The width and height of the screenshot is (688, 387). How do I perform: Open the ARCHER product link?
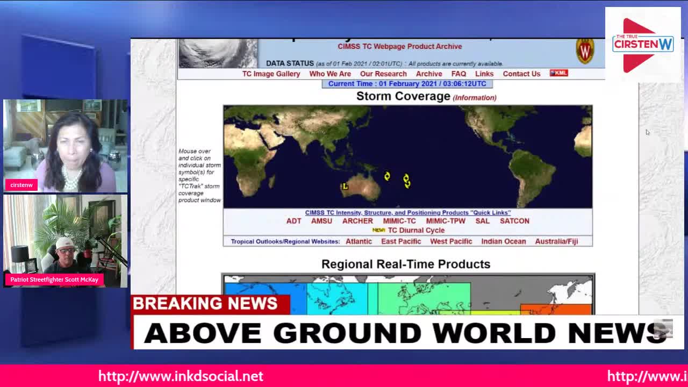(x=357, y=221)
